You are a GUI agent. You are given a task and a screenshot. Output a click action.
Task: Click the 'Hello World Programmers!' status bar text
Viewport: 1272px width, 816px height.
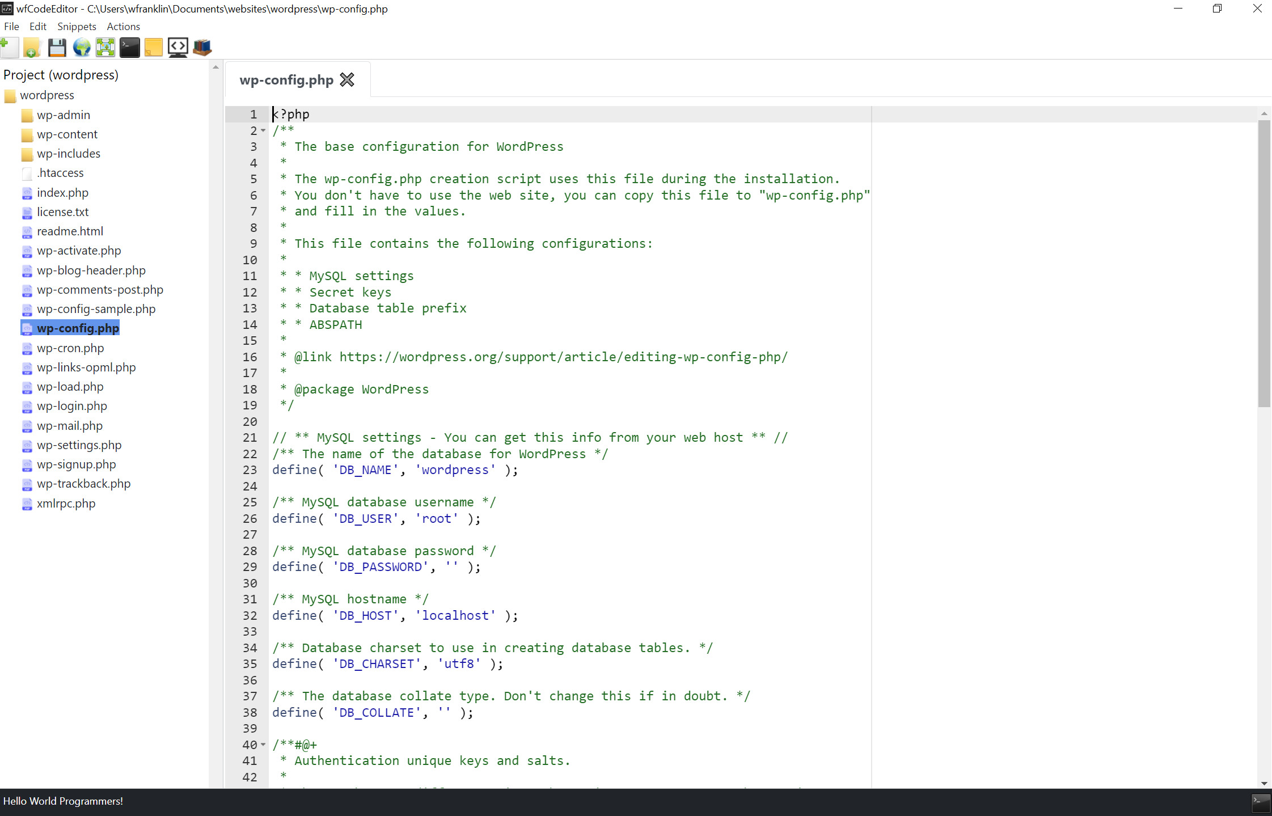[x=63, y=801]
